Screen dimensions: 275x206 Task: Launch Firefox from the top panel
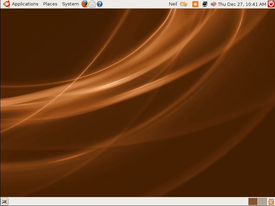(x=84, y=4)
